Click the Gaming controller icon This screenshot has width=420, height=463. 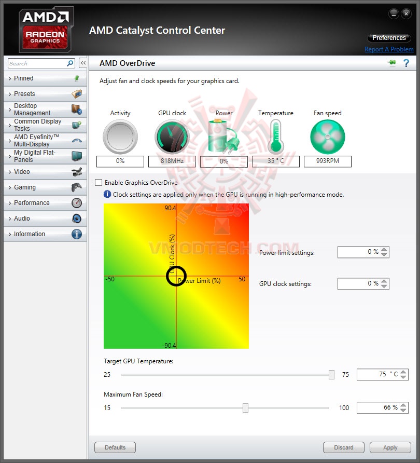tap(77, 187)
